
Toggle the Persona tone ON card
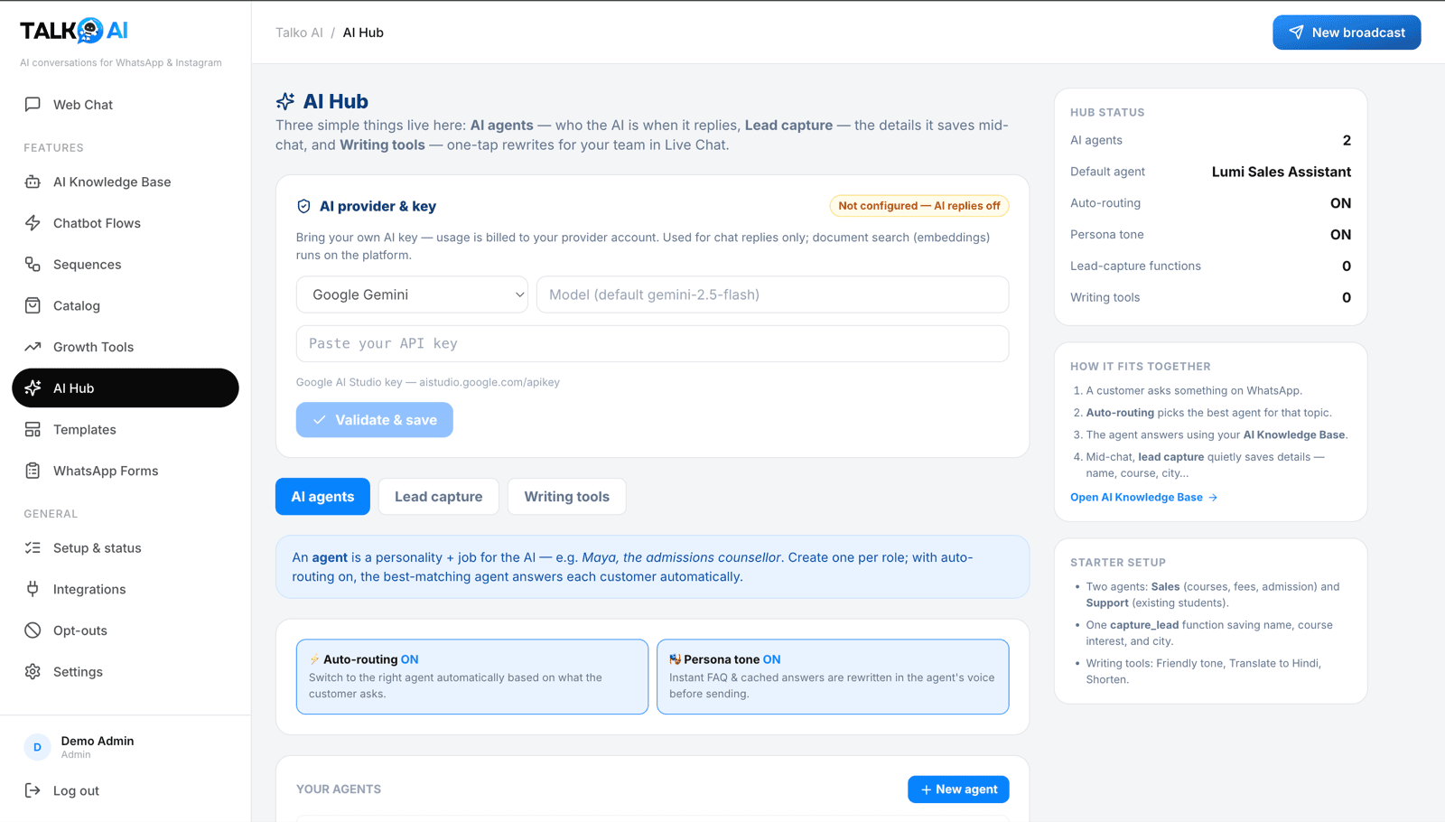(833, 677)
